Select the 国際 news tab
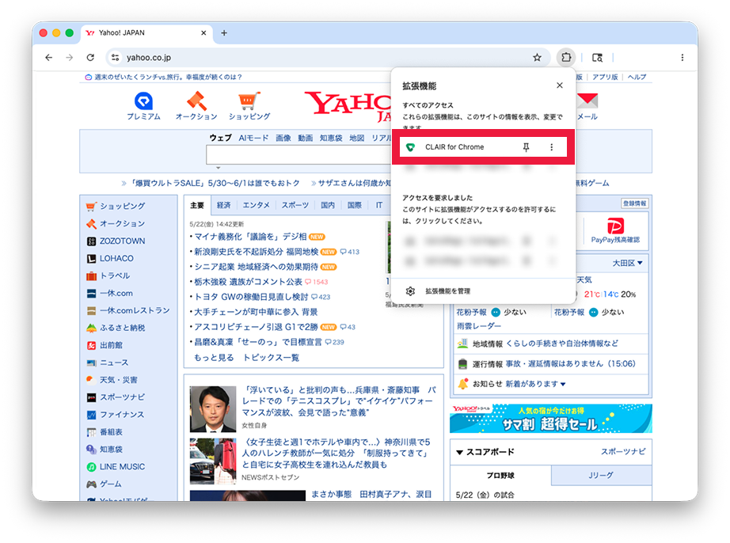Image resolution: width=730 pixels, height=543 pixels. coord(354,205)
